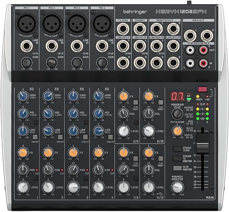Turn the channel 4 PAN knob
The height and width of the screenshot is (212, 229).
(x=99, y=170)
